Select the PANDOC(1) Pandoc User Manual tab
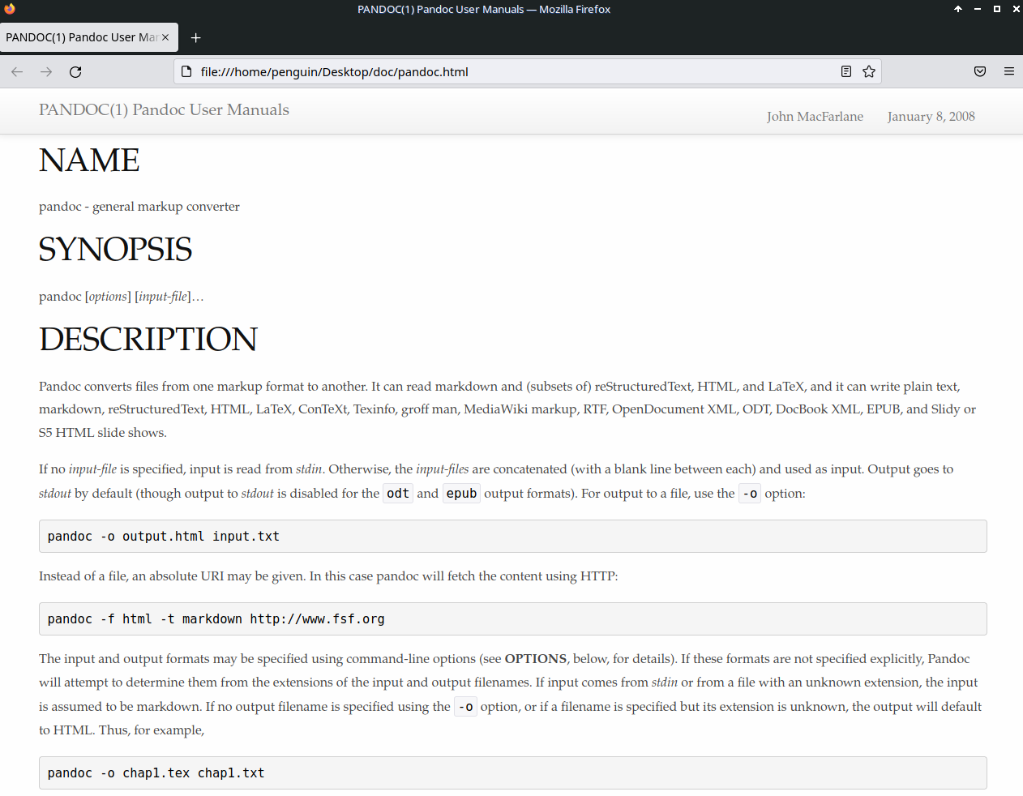The height and width of the screenshot is (796, 1023). tap(81, 37)
